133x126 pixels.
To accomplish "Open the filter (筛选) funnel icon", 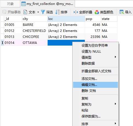I will pos(43,12).
